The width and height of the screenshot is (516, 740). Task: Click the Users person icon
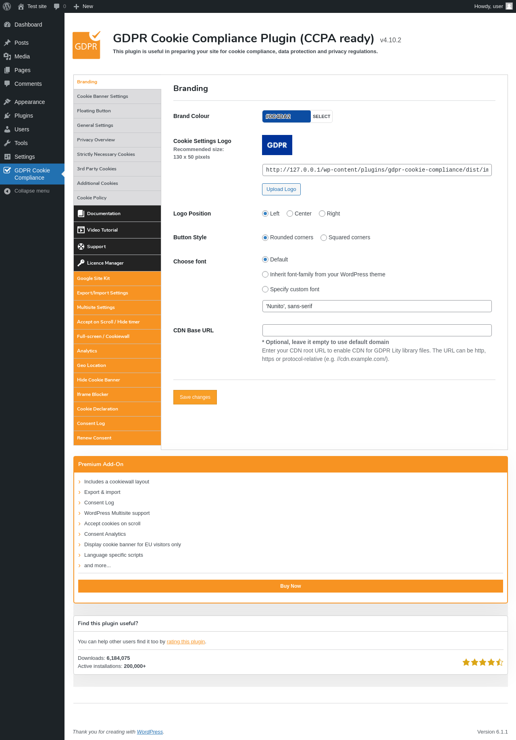coord(7,129)
